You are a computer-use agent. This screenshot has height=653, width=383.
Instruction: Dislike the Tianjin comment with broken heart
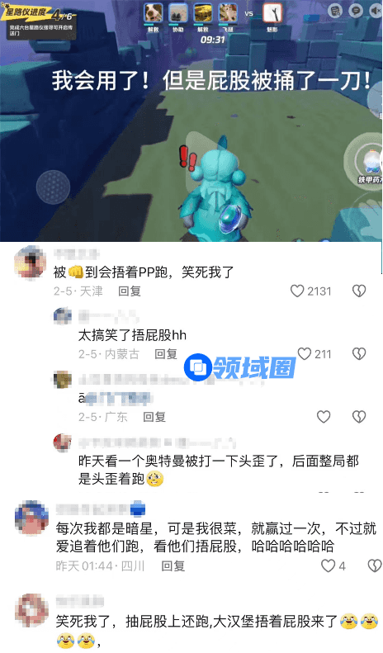click(359, 291)
